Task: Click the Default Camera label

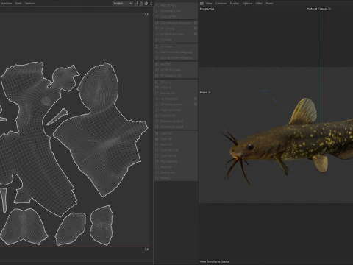Action: 317,9
